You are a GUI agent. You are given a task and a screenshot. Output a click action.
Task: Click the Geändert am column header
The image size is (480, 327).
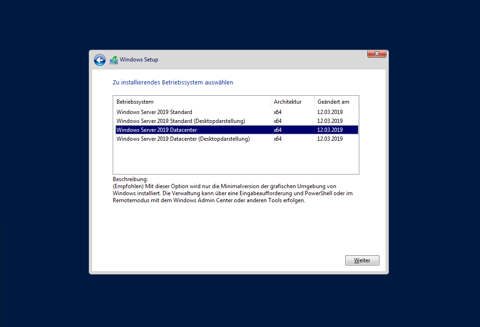tap(336, 101)
